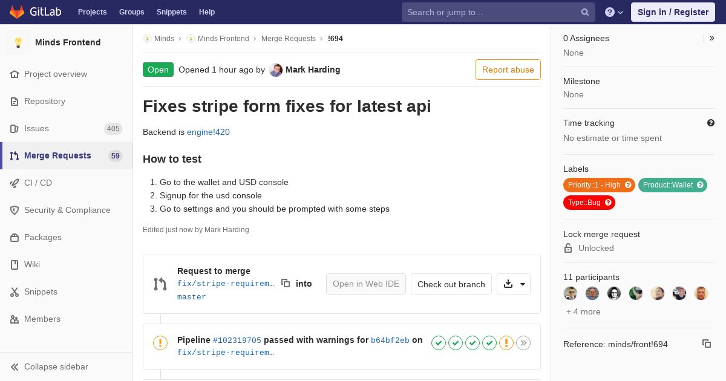Screen dimensions: 726x381
Task: Click Merge Requests breadcrumb link
Action: pyautogui.click(x=289, y=39)
